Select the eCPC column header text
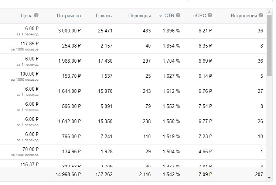This screenshot has width=276, height=185. pos(199,16)
